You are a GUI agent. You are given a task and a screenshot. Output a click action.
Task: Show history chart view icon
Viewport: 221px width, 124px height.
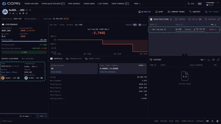(209, 60)
